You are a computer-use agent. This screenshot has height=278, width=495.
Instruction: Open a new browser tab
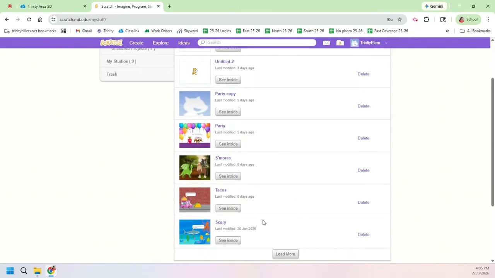pyautogui.click(x=169, y=6)
